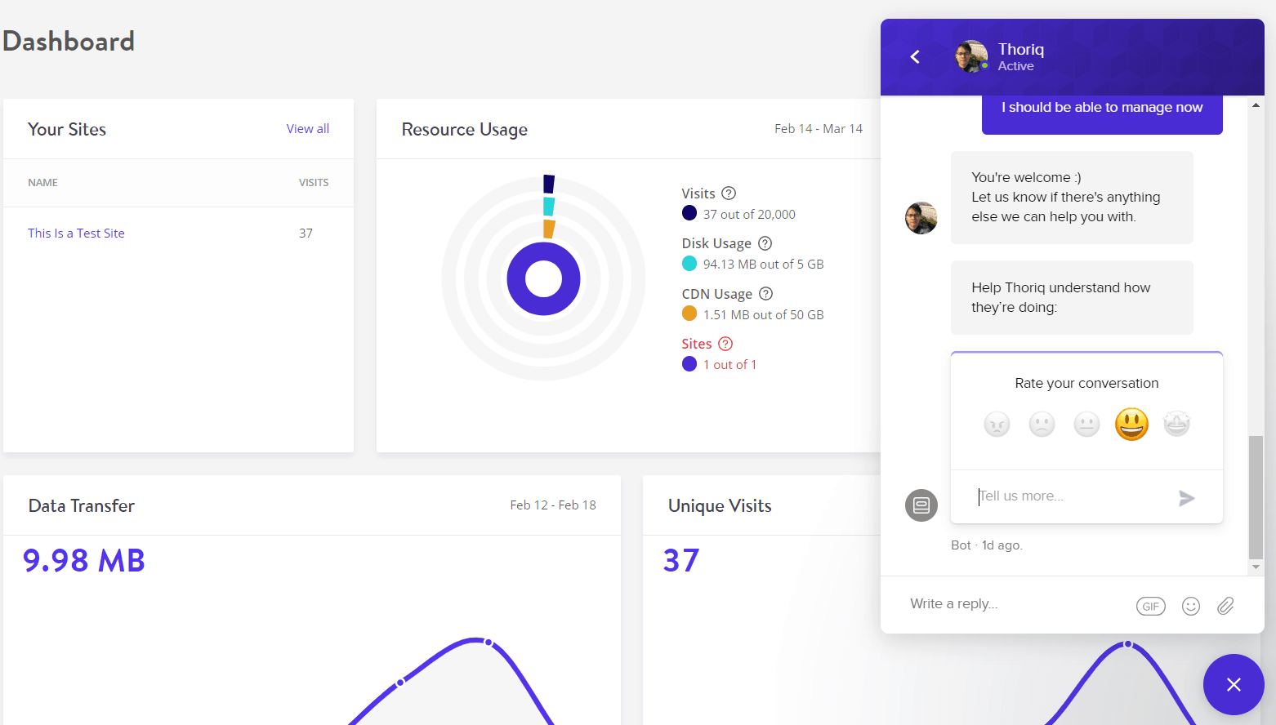The width and height of the screenshot is (1276, 725).
Task: Open help tooltip for CDN Usage
Action: 765,293
